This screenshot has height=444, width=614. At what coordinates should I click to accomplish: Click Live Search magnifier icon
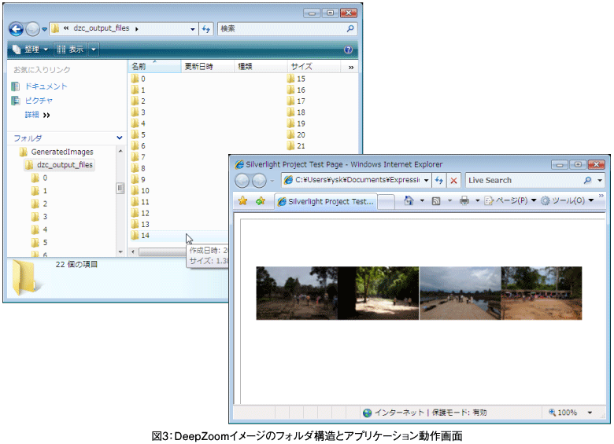(587, 180)
